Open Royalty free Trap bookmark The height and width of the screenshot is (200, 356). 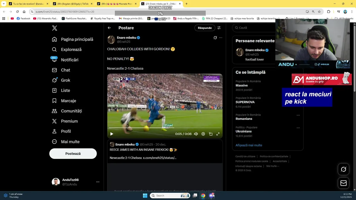[x=103, y=19]
